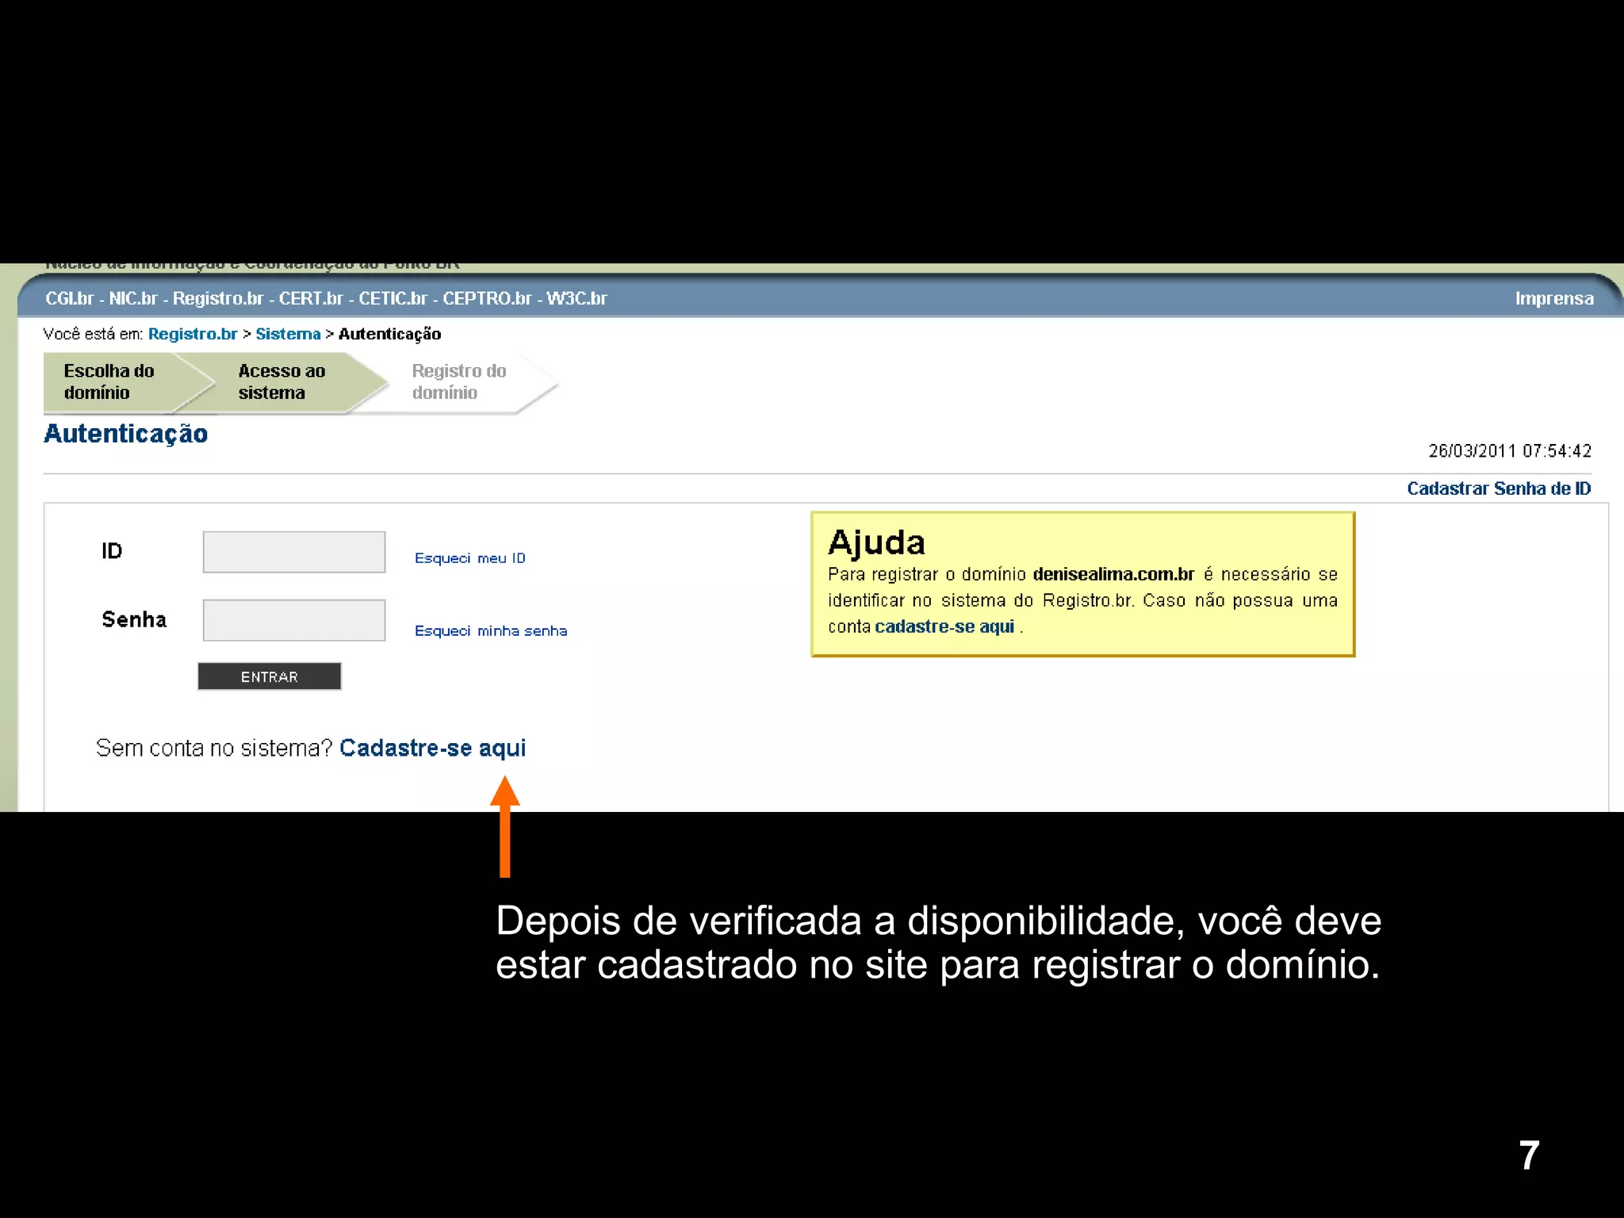Click the 'ID' field label
Screen dimensions: 1624x1218
(112, 551)
